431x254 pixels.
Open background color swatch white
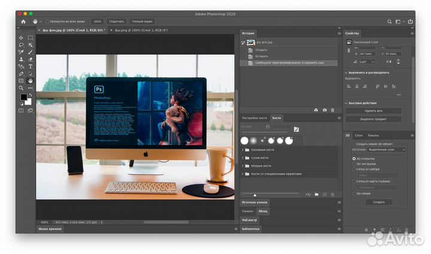(28, 102)
